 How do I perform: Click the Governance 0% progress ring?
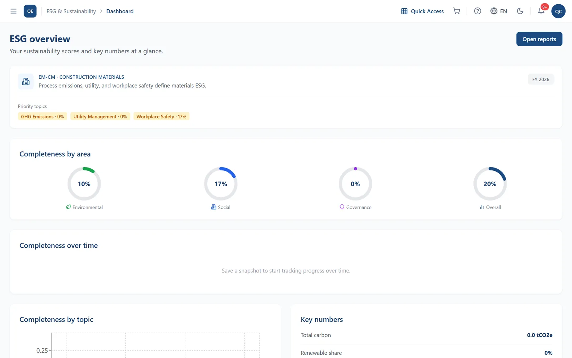tap(355, 184)
